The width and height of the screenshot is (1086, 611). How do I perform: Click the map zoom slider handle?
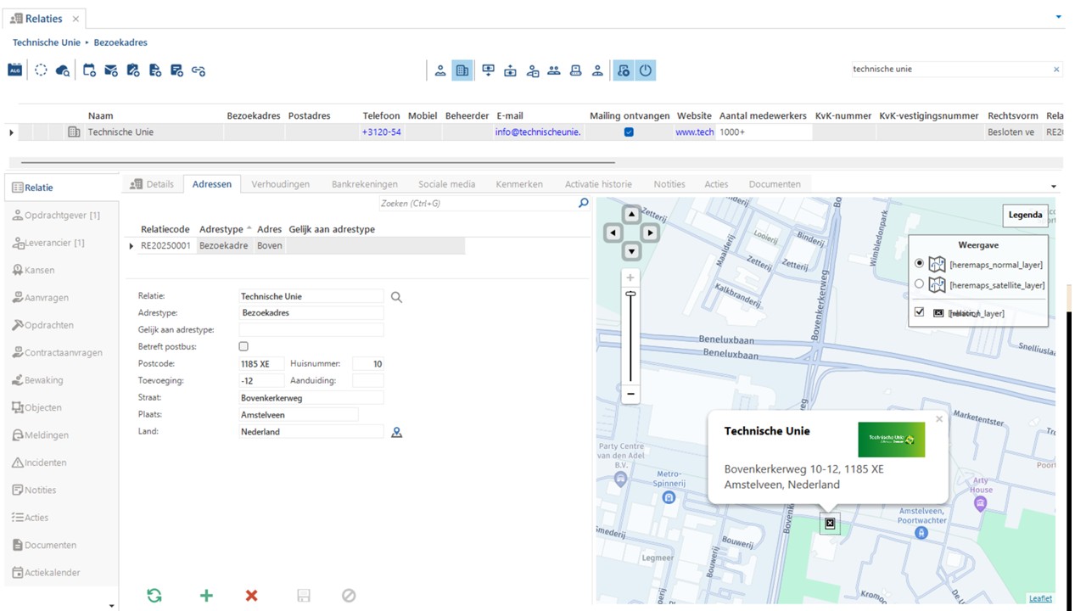tap(630, 294)
